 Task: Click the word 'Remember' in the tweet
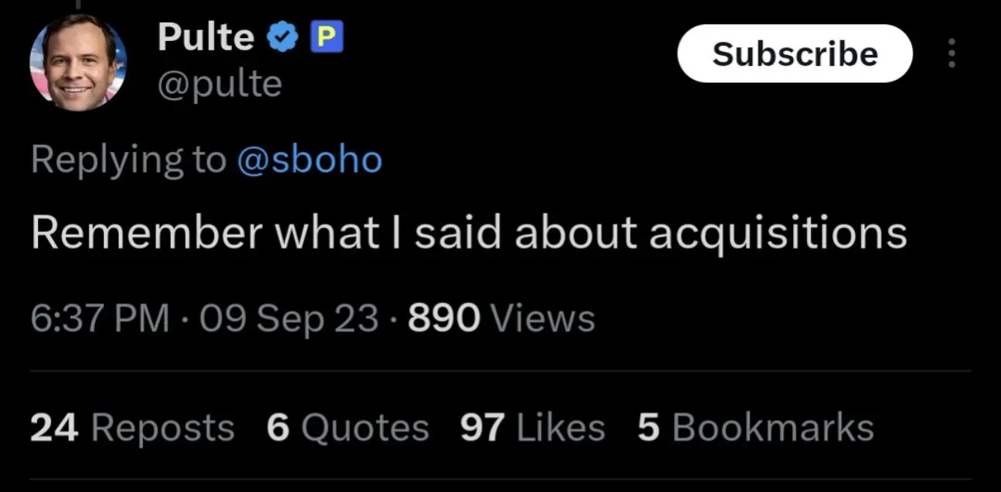[x=145, y=234]
